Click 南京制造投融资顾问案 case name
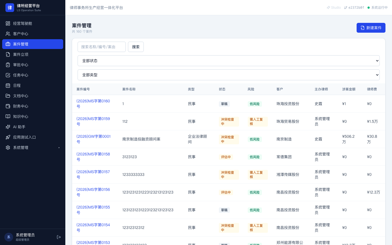Image resolution: width=392 pixels, height=245 pixels. [141, 139]
